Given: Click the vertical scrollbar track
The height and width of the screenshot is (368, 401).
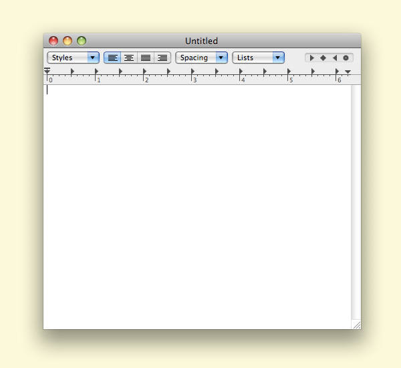Looking at the screenshot, I should coord(356,201).
